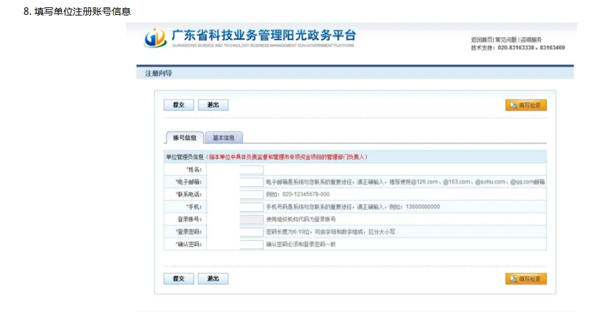
Task: Click the hint 确认密码必须和登录密码一致
Action: [301, 244]
